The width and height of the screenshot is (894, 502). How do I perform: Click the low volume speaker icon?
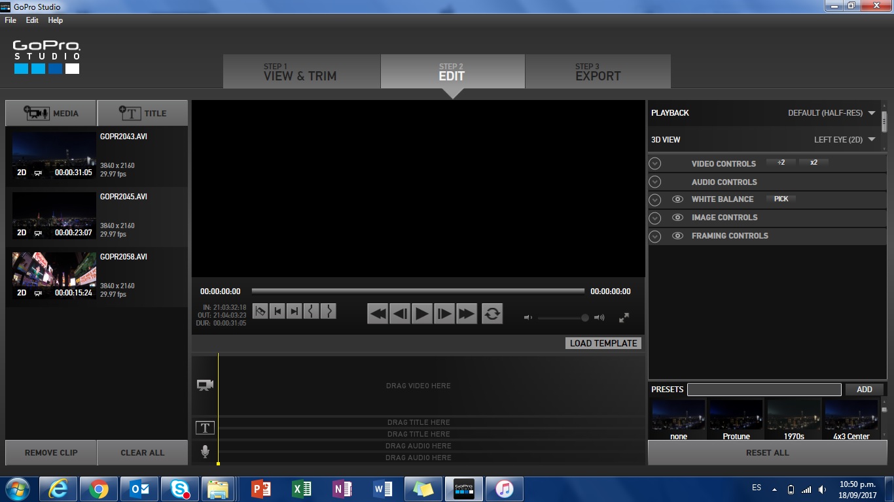(528, 318)
